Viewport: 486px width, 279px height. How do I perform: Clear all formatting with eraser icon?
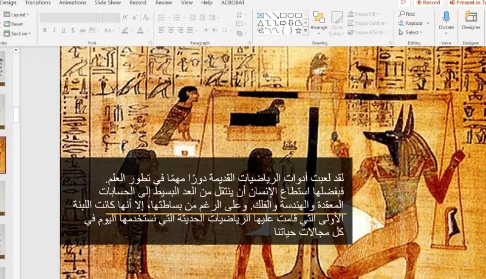[x=146, y=18]
